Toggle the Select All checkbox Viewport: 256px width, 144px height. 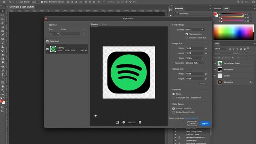[x=48, y=41]
